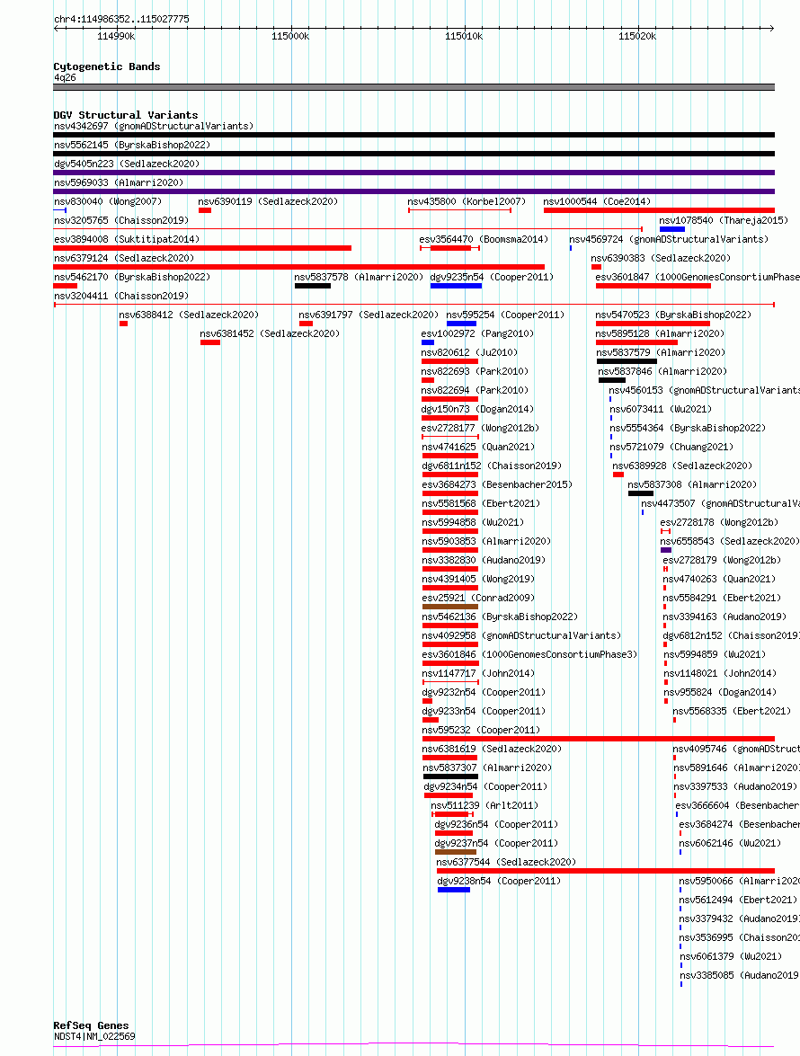
Task: Select the nsv435800 Korbel2007 label
Action: pos(467,201)
